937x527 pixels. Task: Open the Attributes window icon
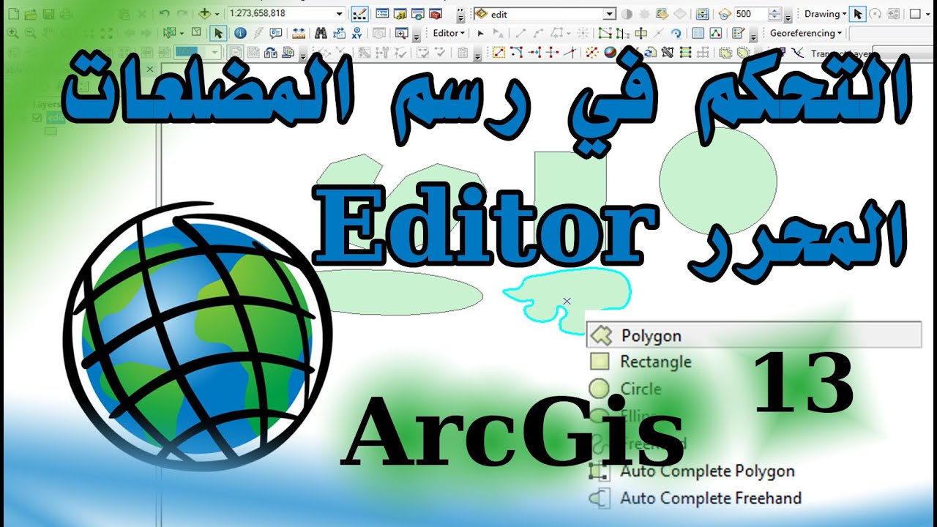[x=698, y=33]
